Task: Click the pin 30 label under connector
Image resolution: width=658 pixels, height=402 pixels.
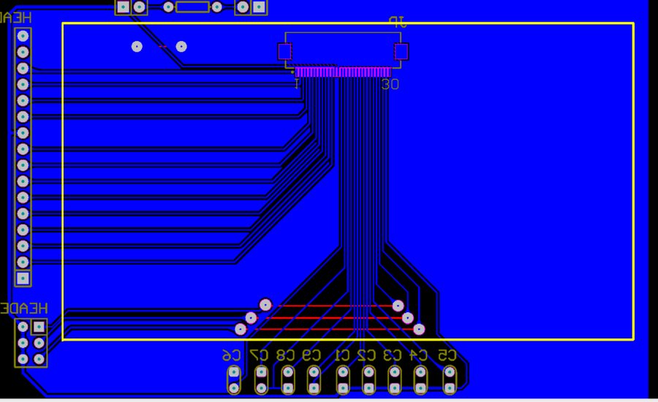Action: click(390, 85)
